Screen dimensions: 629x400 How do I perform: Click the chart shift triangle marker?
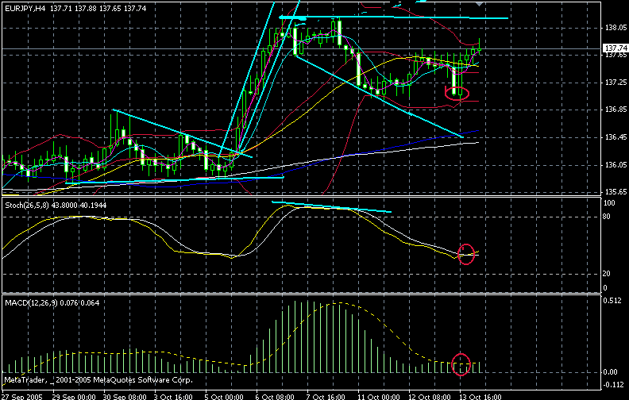tap(479, 4)
